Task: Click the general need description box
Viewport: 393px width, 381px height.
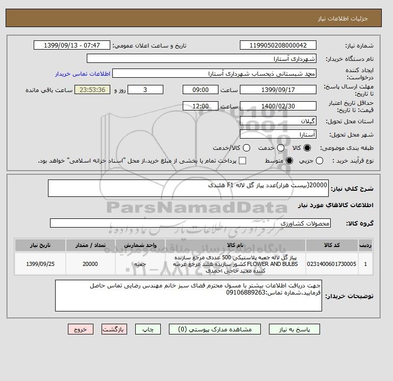Action: (x=188, y=188)
